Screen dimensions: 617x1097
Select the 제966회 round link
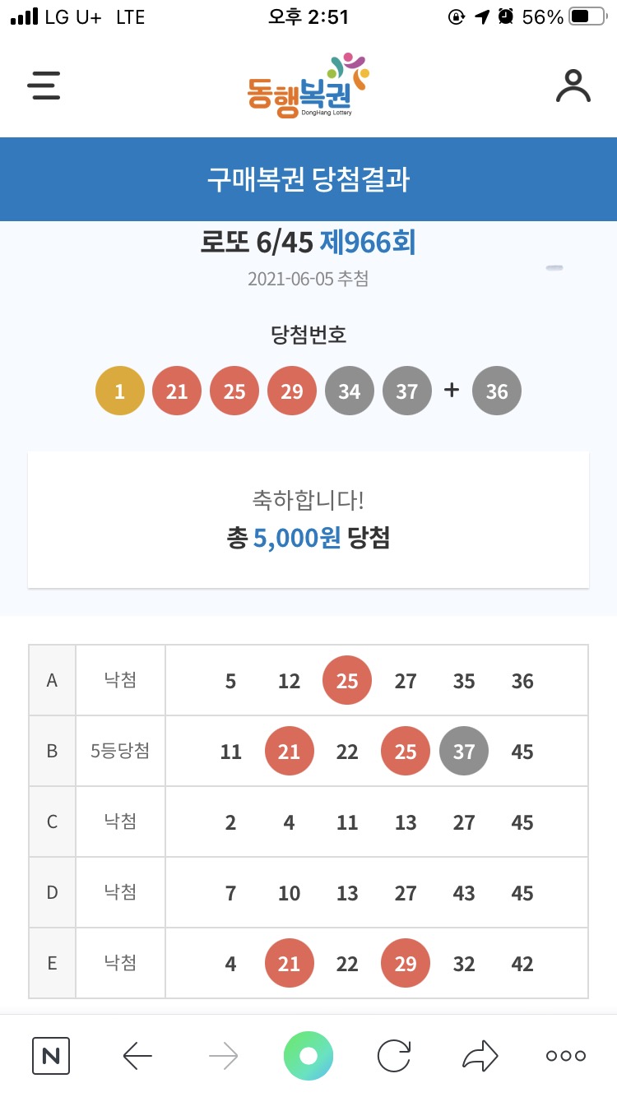(368, 243)
